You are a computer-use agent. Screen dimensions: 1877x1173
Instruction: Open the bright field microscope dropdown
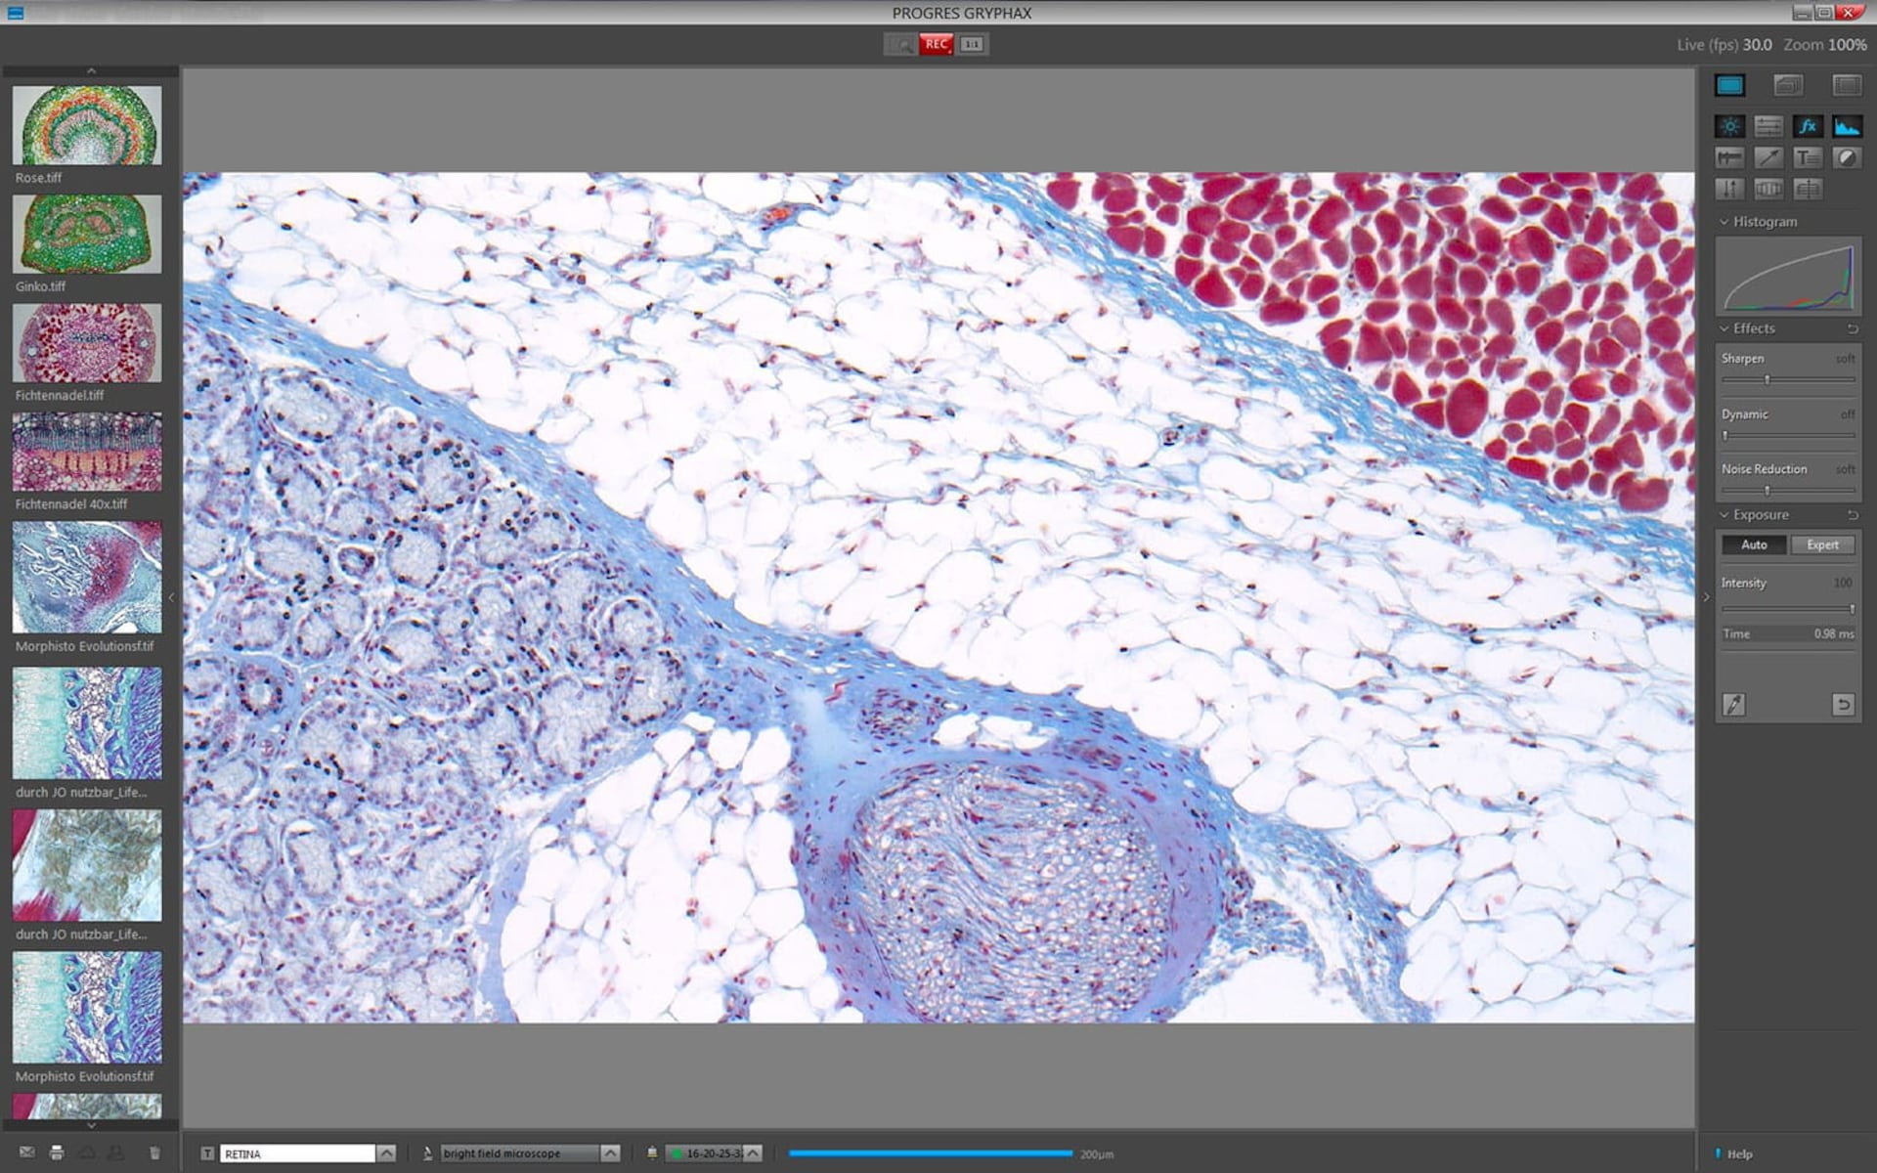(612, 1152)
